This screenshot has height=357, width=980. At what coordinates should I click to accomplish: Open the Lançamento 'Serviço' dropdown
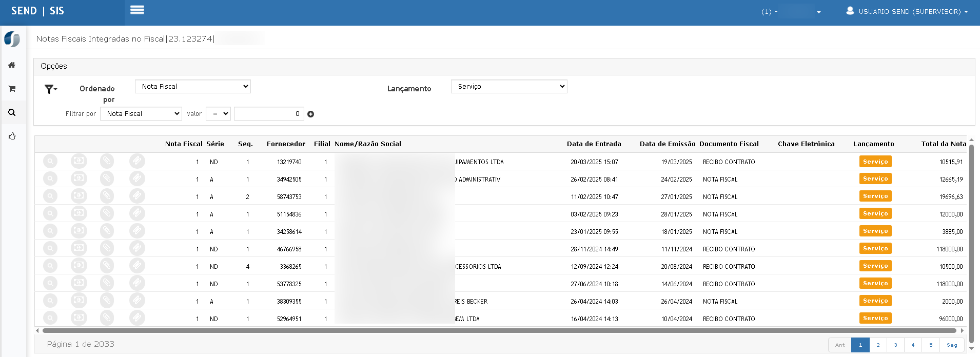(508, 87)
